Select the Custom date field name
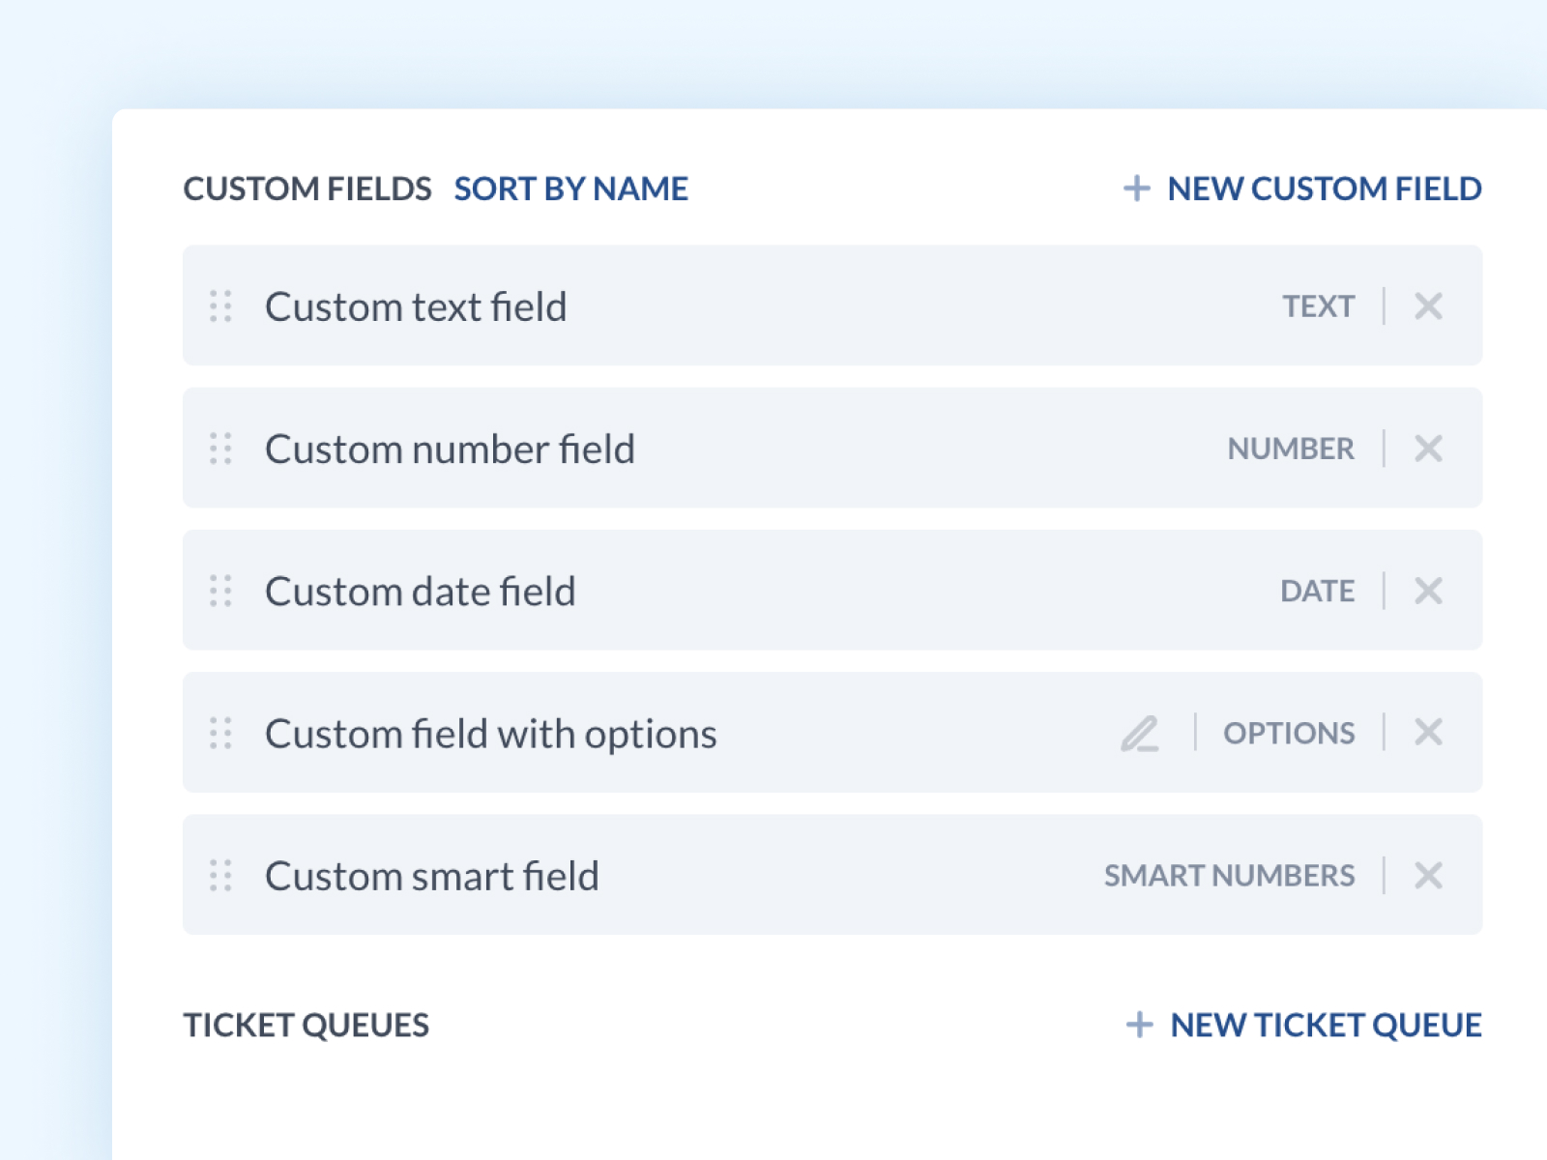The image size is (1547, 1160). pos(420,592)
